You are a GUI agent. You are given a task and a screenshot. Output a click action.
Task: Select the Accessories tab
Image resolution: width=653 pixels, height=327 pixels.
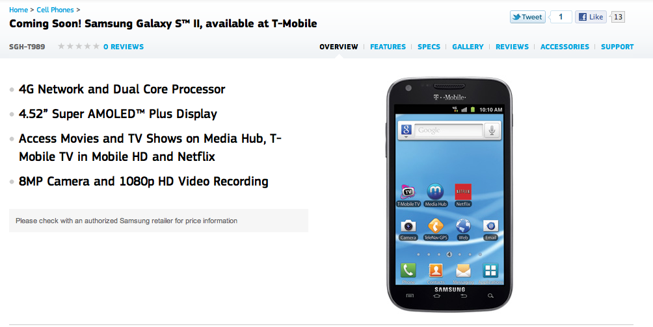565,47
